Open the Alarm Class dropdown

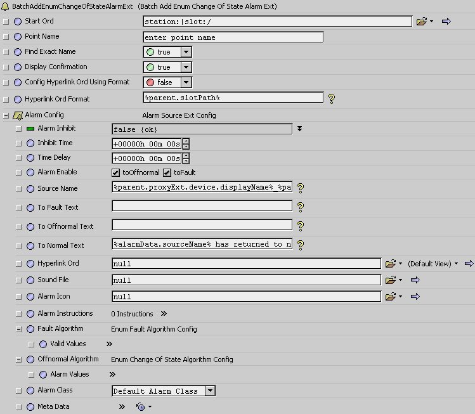pyautogui.click(x=210, y=391)
